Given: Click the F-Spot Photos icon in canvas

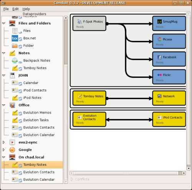Looking at the screenshot, I should click(79, 21).
